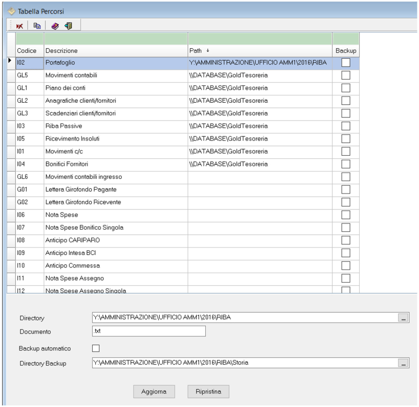This screenshot has width=419, height=407.
Task: Browse for Directory using the ellipsis button
Action: (403, 317)
